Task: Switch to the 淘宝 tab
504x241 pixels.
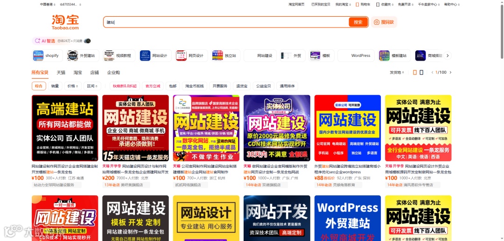Action: [78, 73]
